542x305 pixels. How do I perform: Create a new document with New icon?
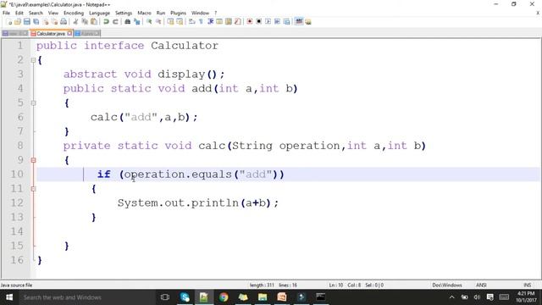[9, 22]
